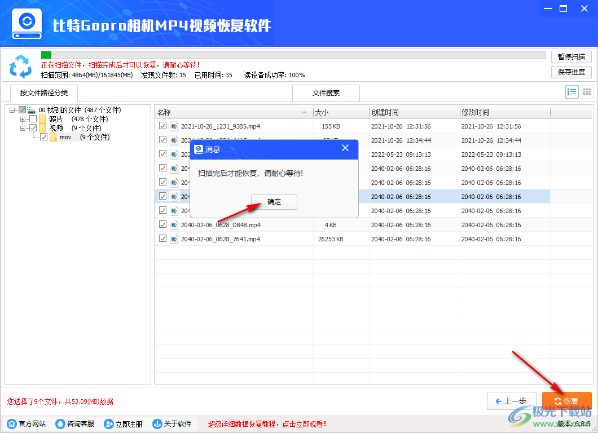The height and width of the screenshot is (433, 598).
Task: Sort by 创建时间 column header
Action: [415, 112]
